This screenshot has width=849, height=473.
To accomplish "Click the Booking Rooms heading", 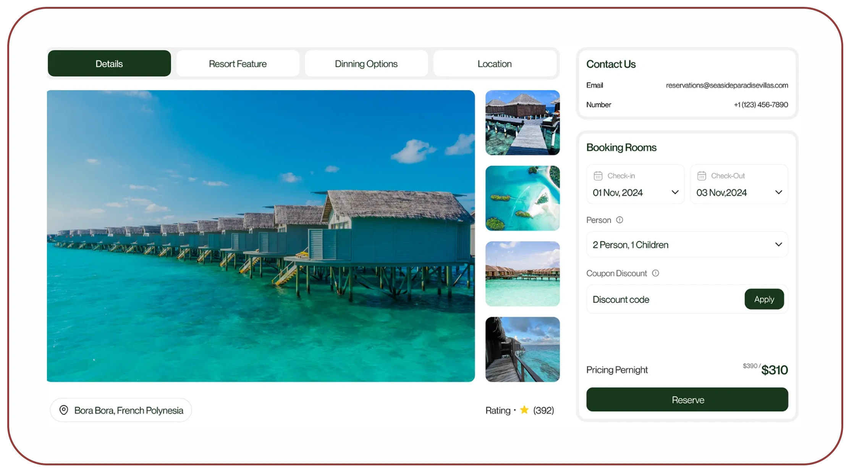I will pyautogui.click(x=621, y=148).
